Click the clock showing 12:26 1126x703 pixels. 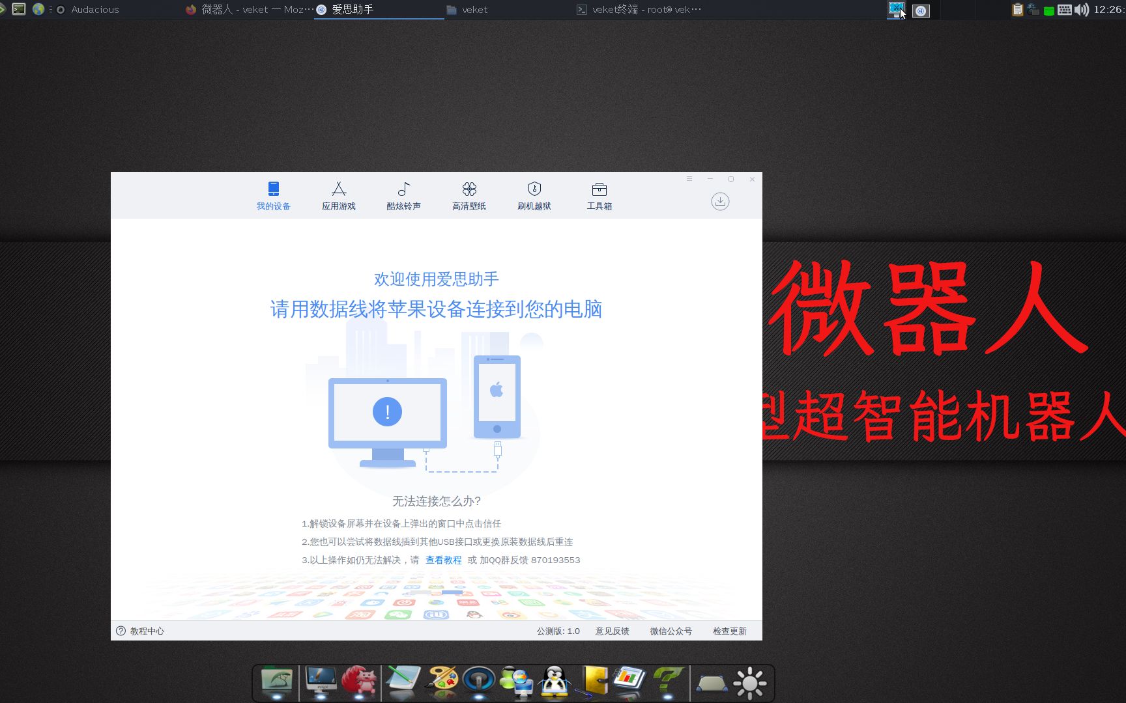click(x=1109, y=10)
